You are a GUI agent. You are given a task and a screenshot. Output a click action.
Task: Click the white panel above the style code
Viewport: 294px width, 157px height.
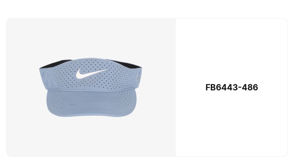pos(232,50)
